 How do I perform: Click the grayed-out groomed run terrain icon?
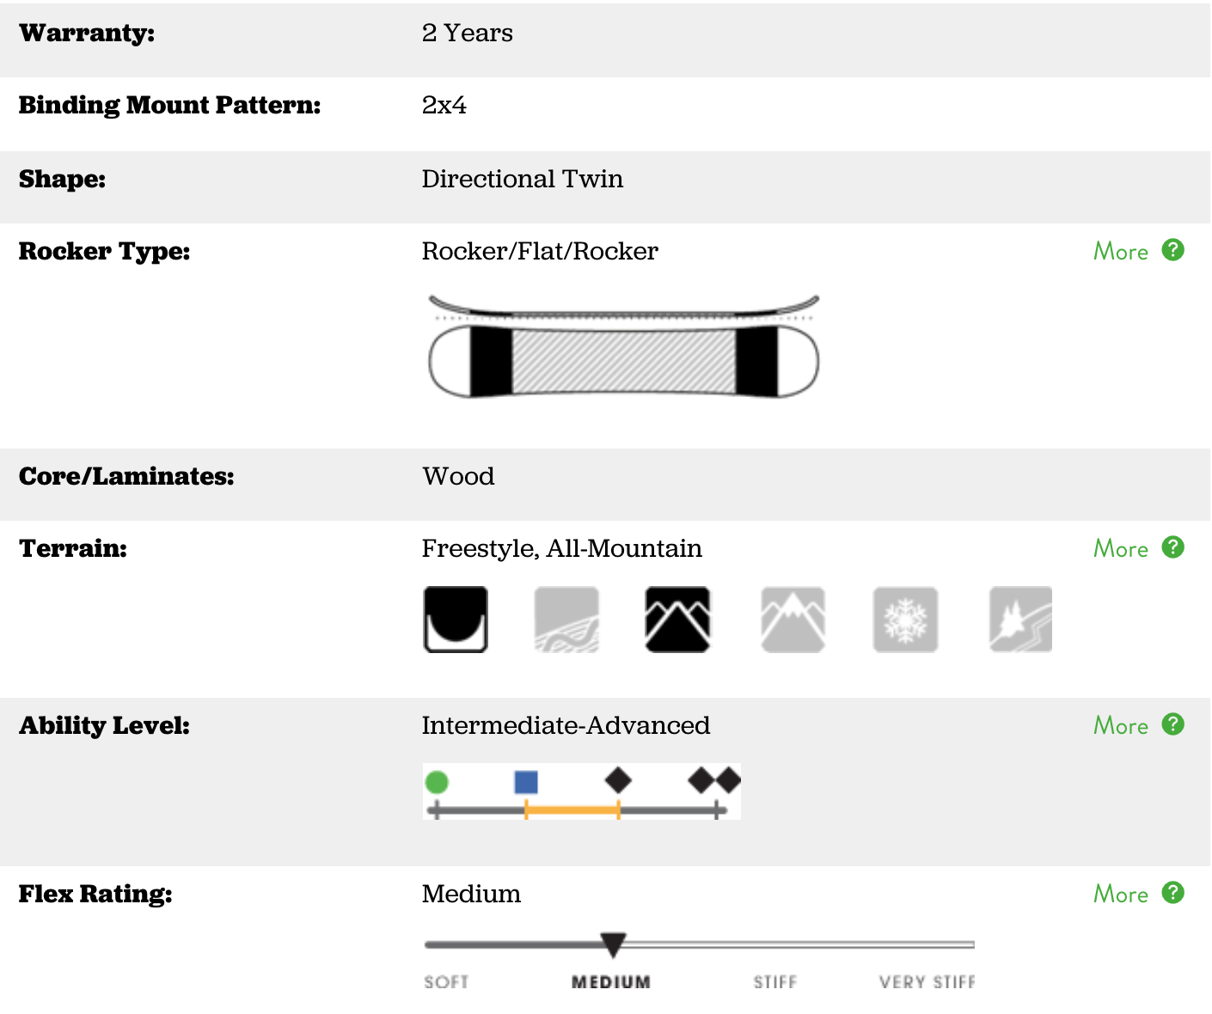click(x=566, y=620)
